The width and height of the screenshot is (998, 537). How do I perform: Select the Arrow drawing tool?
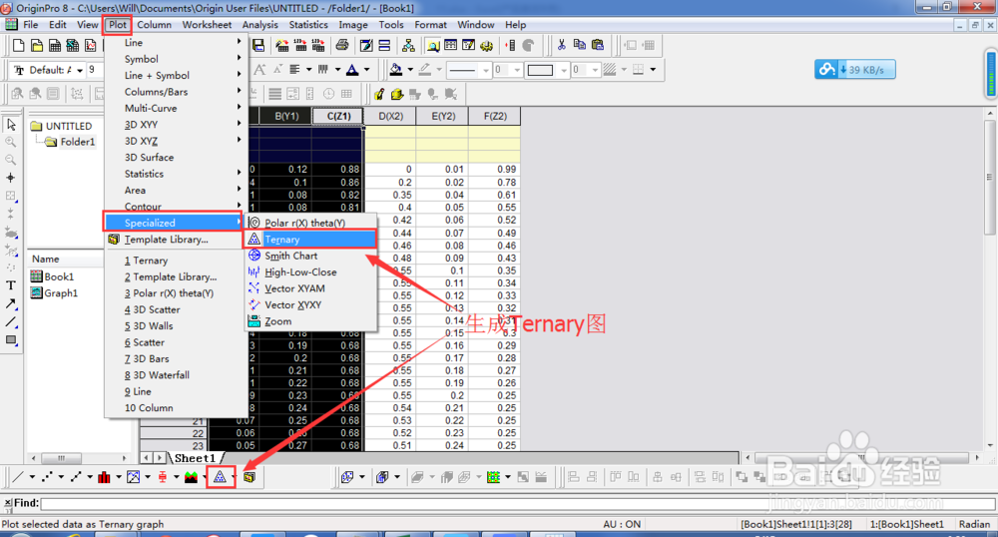11,304
